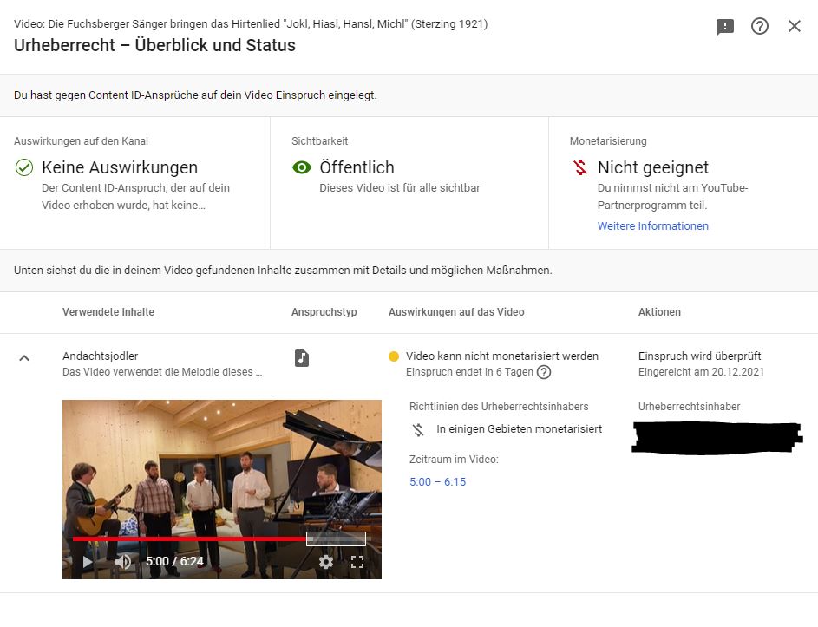Click Video kann nicht monetarisiert werden text
Image resolution: width=818 pixels, height=627 pixels.
pos(502,356)
